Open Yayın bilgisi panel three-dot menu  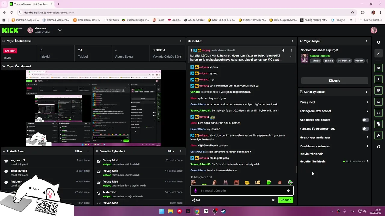point(366,41)
